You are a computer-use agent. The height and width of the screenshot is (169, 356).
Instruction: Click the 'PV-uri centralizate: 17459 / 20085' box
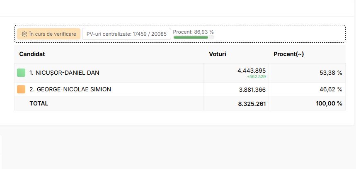point(126,34)
